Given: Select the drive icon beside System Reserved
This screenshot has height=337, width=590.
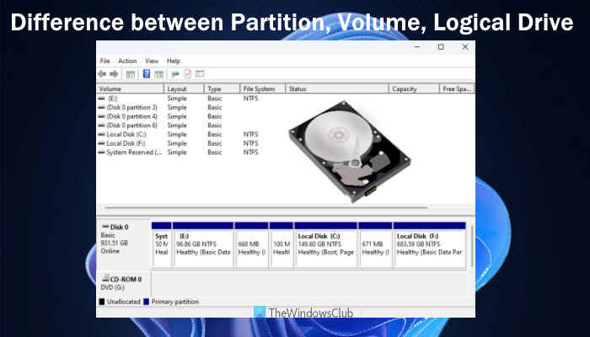Looking at the screenshot, I should [x=101, y=152].
